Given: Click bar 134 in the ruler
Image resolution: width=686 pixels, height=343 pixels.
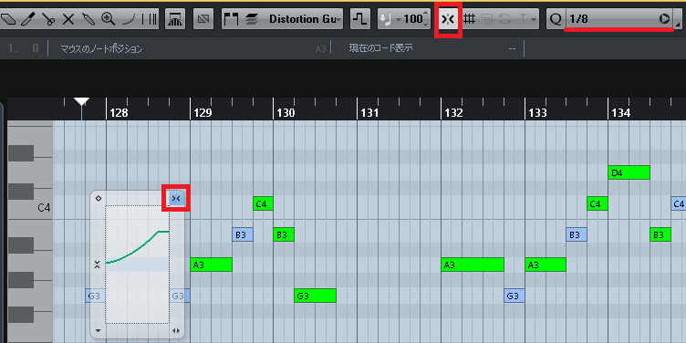Looking at the screenshot, I should coord(621,113).
